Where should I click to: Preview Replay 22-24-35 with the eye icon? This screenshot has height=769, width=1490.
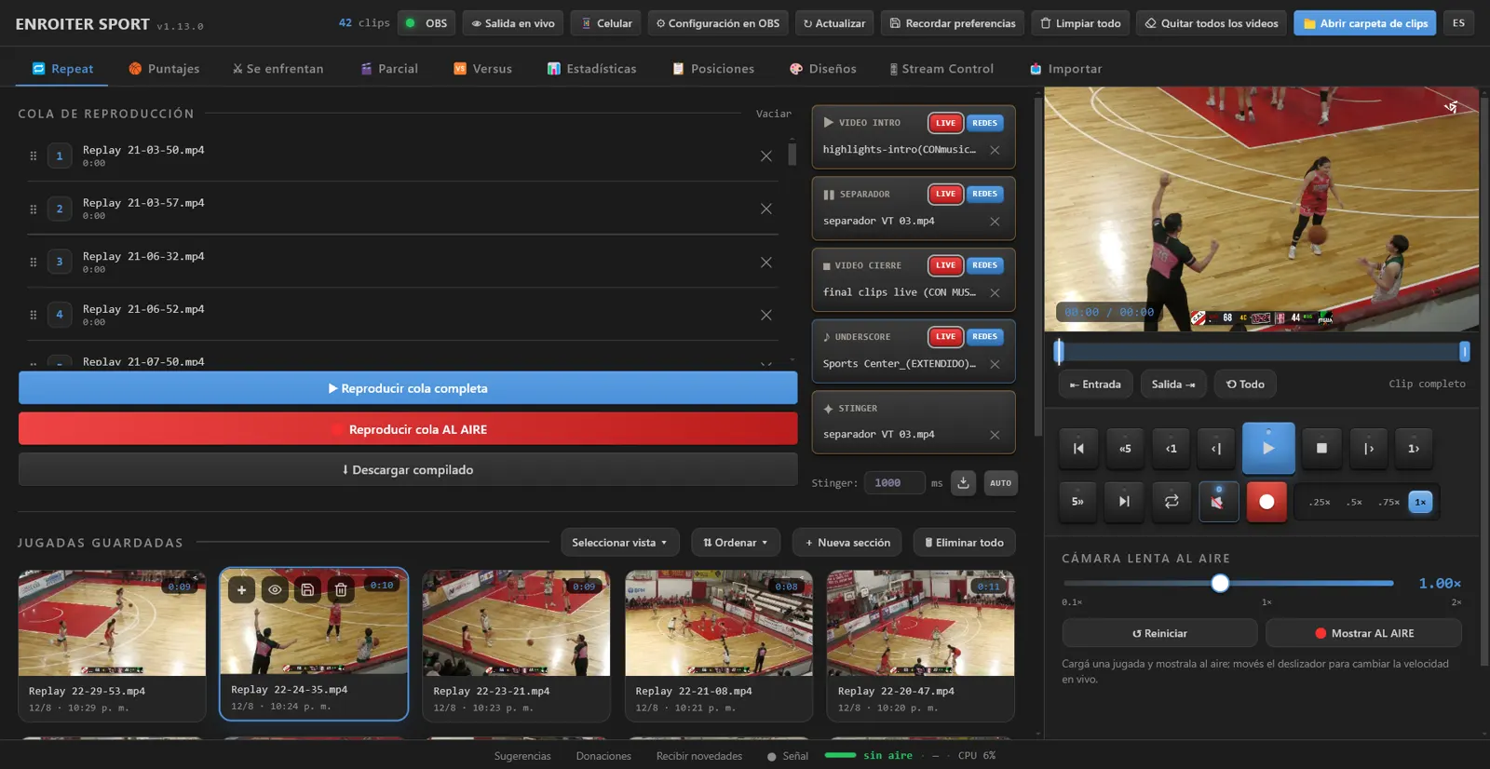tap(275, 589)
